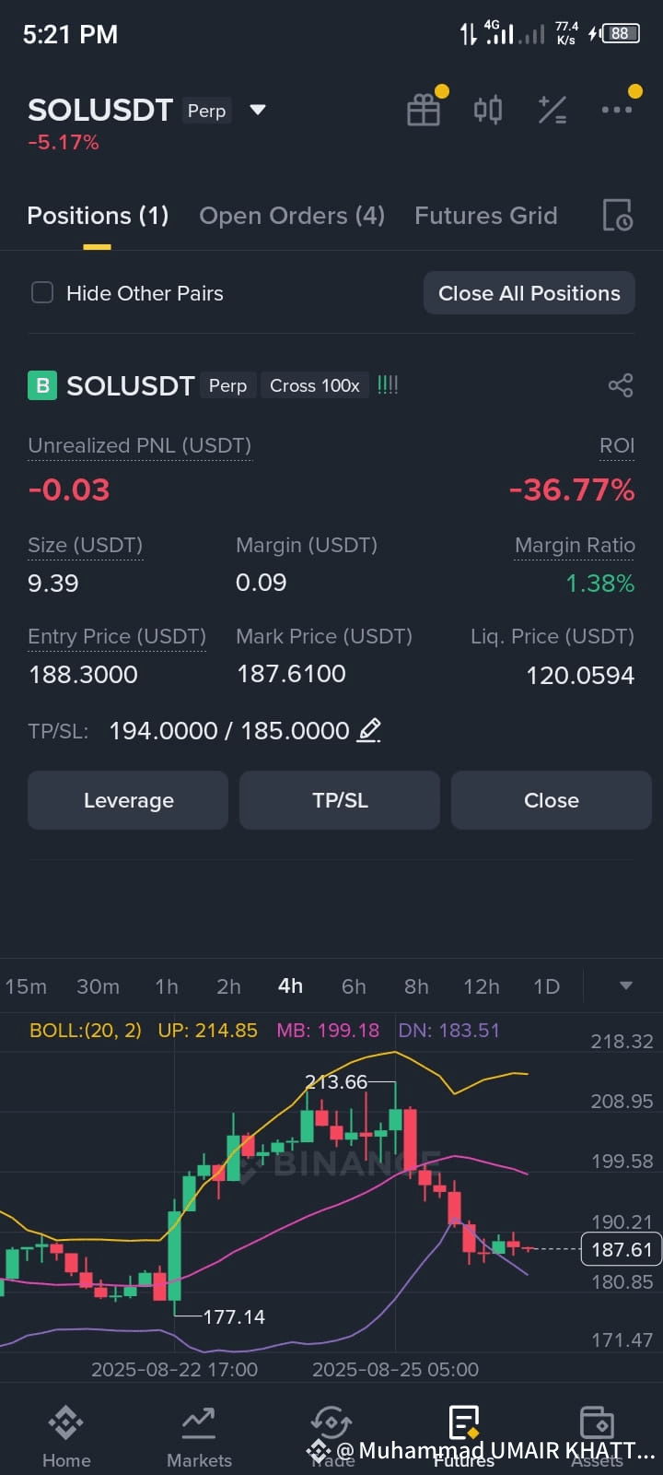Tap the Leverage button
This screenshot has height=1475, width=663.
pos(128,800)
